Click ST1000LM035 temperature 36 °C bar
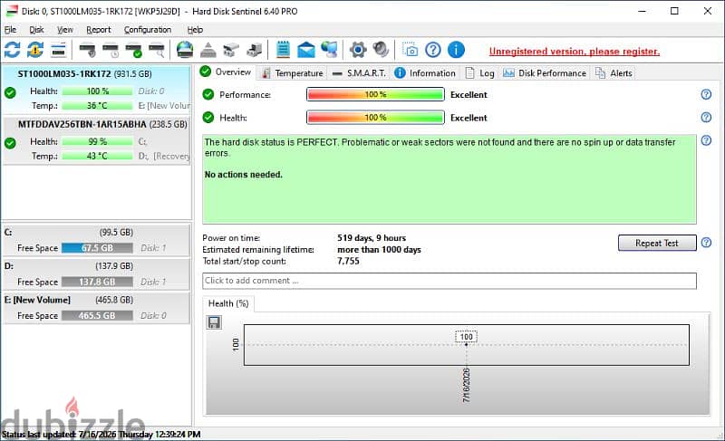This screenshot has height=441, width=725. coord(97,105)
